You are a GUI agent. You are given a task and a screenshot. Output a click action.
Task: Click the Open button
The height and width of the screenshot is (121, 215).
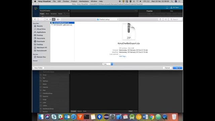[177, 68]
